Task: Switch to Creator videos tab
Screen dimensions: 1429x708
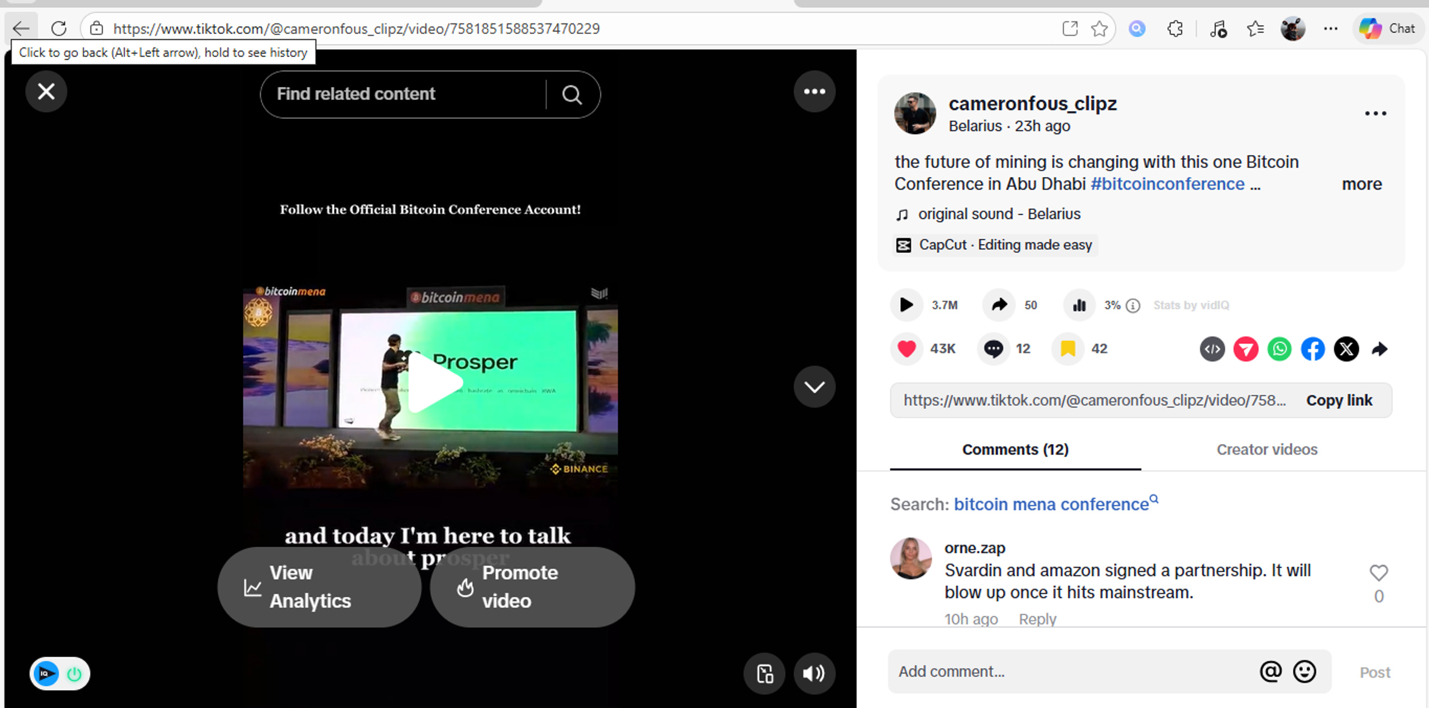Action: (1267, 449)
